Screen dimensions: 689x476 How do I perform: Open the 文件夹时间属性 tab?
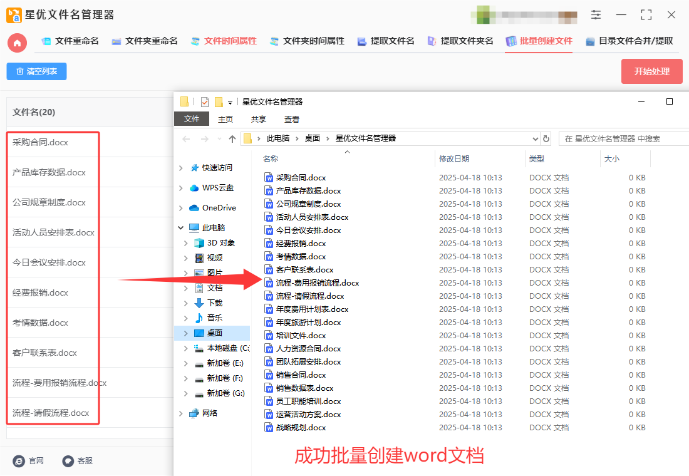click(x=307, y=41)
